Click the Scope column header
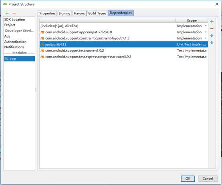The image size is (222, 185). (192, 21)
